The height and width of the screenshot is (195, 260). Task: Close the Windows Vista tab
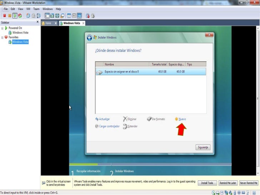(x=84, y=23)
